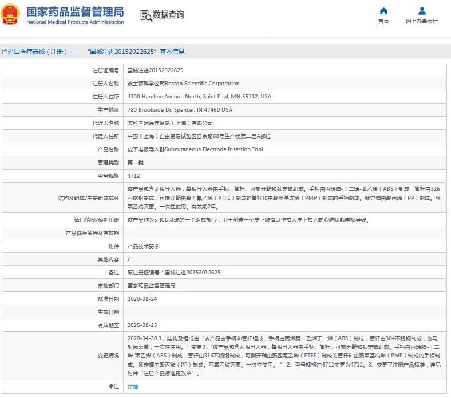Click the 第二类 management category value
The height and width of the screenshot is (398, 451).
[135, 163]
